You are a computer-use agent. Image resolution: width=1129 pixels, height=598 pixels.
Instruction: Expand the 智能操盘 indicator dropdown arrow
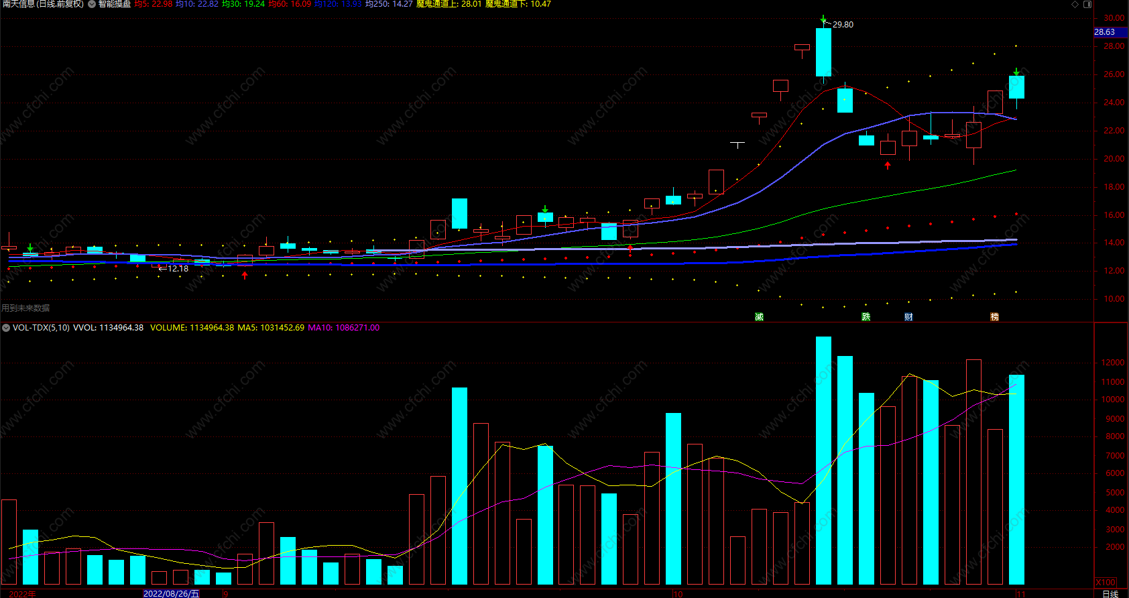(92, 4)
